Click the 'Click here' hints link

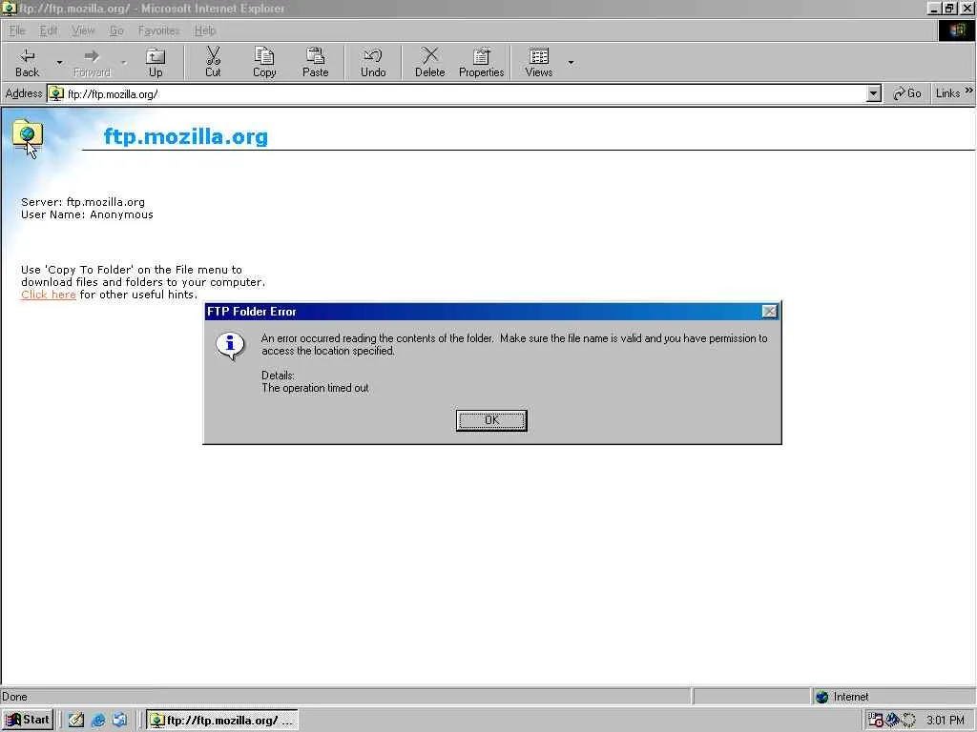click(x=49, y=295)
